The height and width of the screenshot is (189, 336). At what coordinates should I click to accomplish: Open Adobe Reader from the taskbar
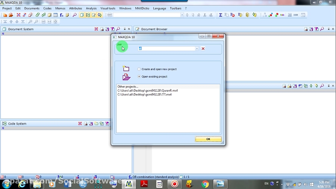click(144, 184)
